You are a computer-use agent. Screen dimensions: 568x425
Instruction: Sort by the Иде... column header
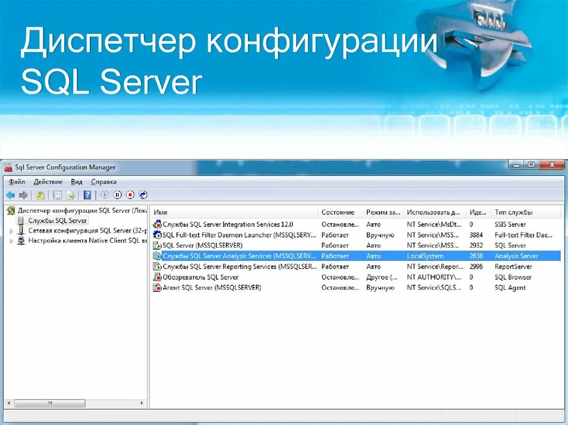point(478,213)
